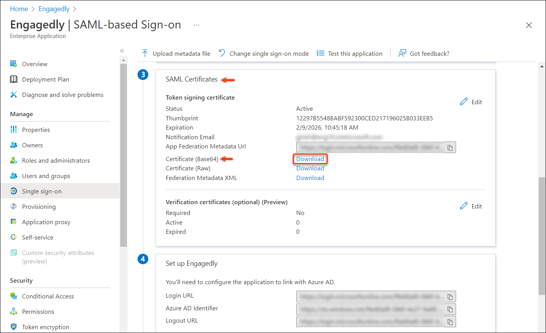Click the Required value No
This screenshot has width=546, height=333.
click(300, 213)
